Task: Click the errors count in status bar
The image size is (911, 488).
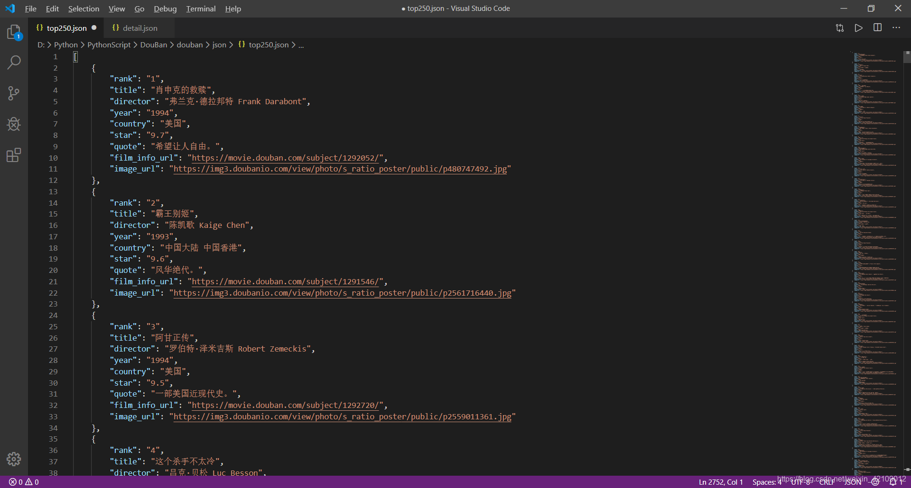Action: click(16, 482)
